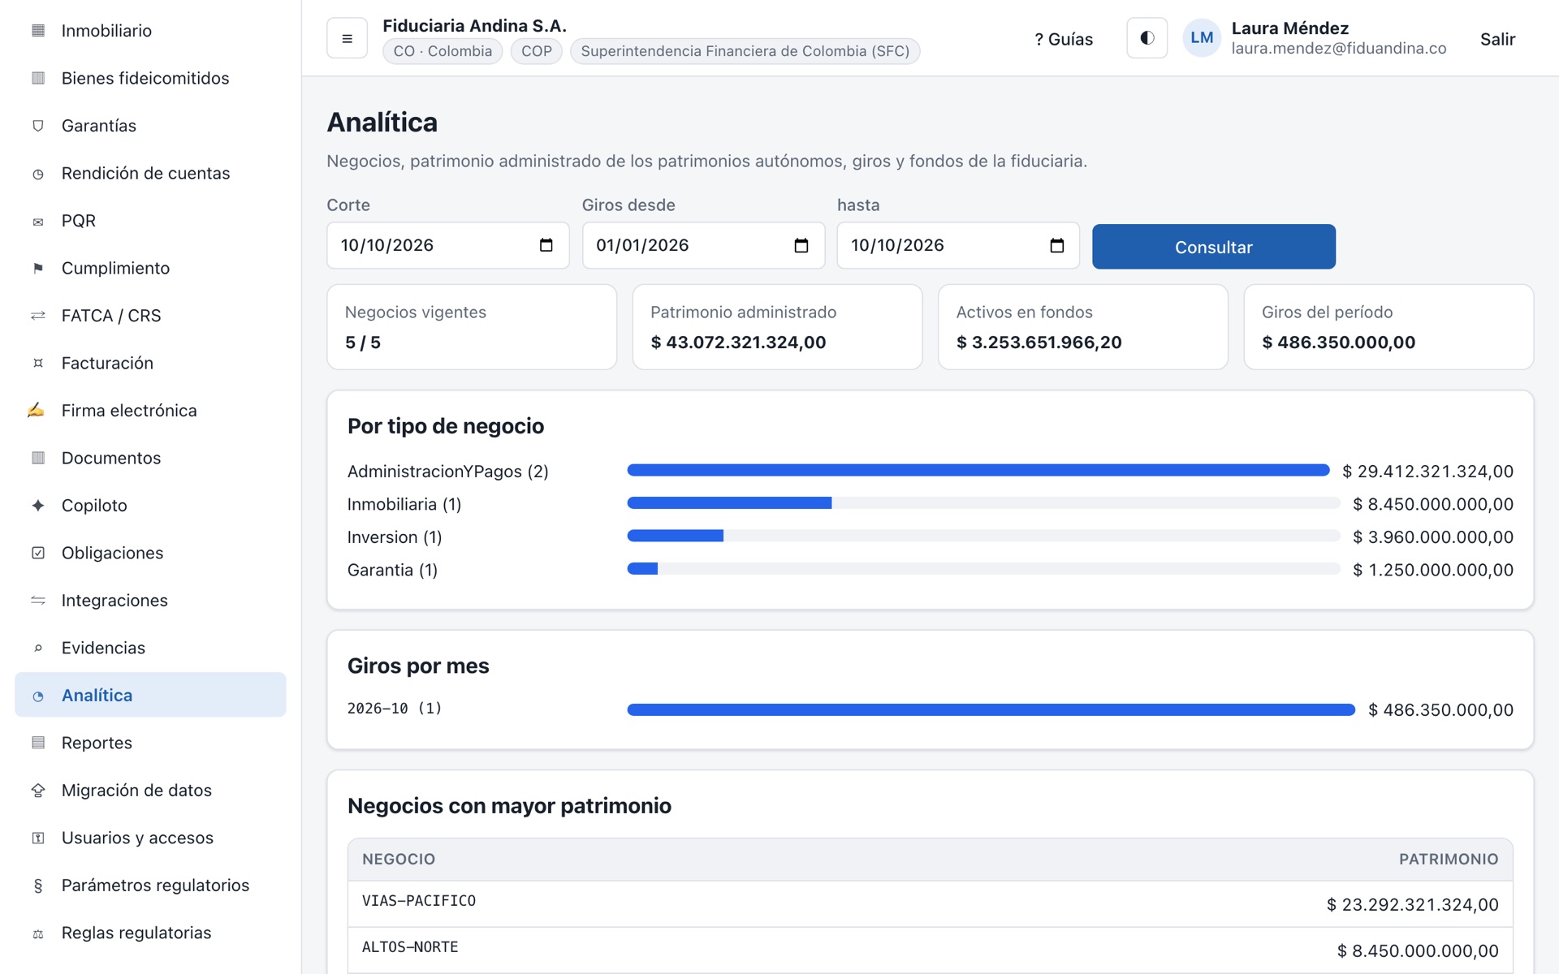Click the AdministracionYPagos progress bar
Screen dimensions: 1559x974
coord(978,471)
